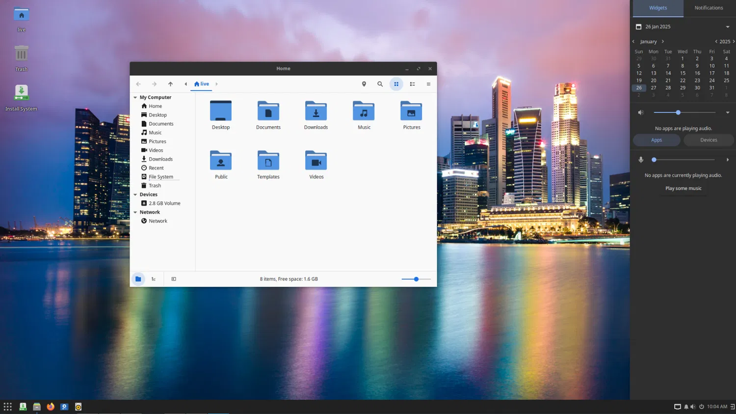Collapse the My Computer section
The width and height of the screenshot is (736, 414).
coord(135,98)
